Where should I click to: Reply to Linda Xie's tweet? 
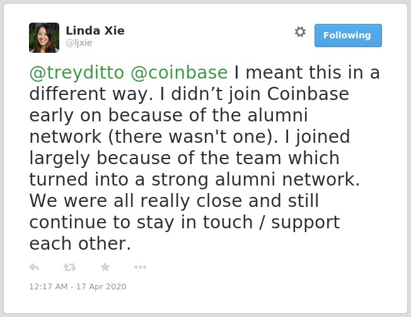(34, 267)
